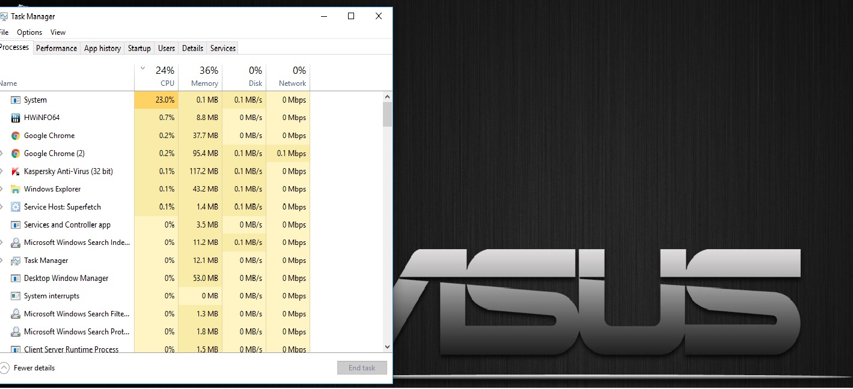Image resolution: width=853 pixels, height=389 pixels.
Task: Click the Service Host: Superfetch gear icon
Action: pyautogui.click(x=16, y=207)
